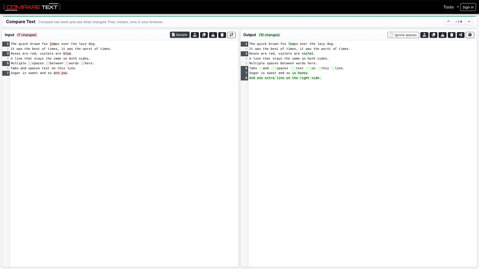Jump to previous change with up chevron
Viewport: 479px width, 269px height.
449,22
